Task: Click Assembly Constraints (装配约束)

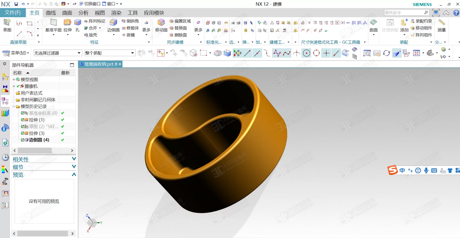Action: click(x=421, y=21)
